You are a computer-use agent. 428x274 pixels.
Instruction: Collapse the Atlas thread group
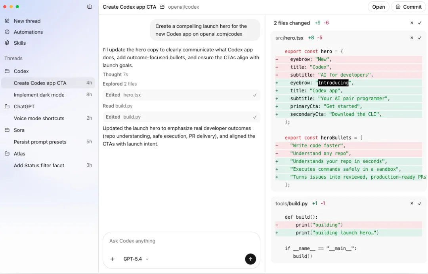tap(19, 154)
